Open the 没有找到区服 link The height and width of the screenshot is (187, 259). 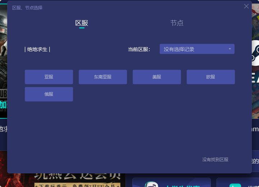tap(215, 159)
